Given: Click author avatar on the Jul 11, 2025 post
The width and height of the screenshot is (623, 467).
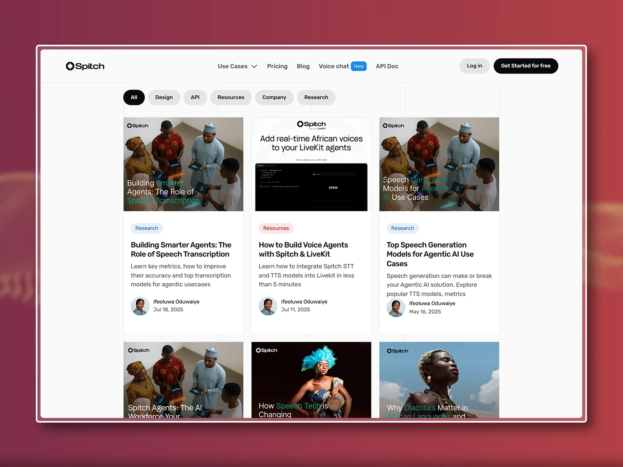Looking at the screenshot, I should pyautogui.click(x=268, y=306).
